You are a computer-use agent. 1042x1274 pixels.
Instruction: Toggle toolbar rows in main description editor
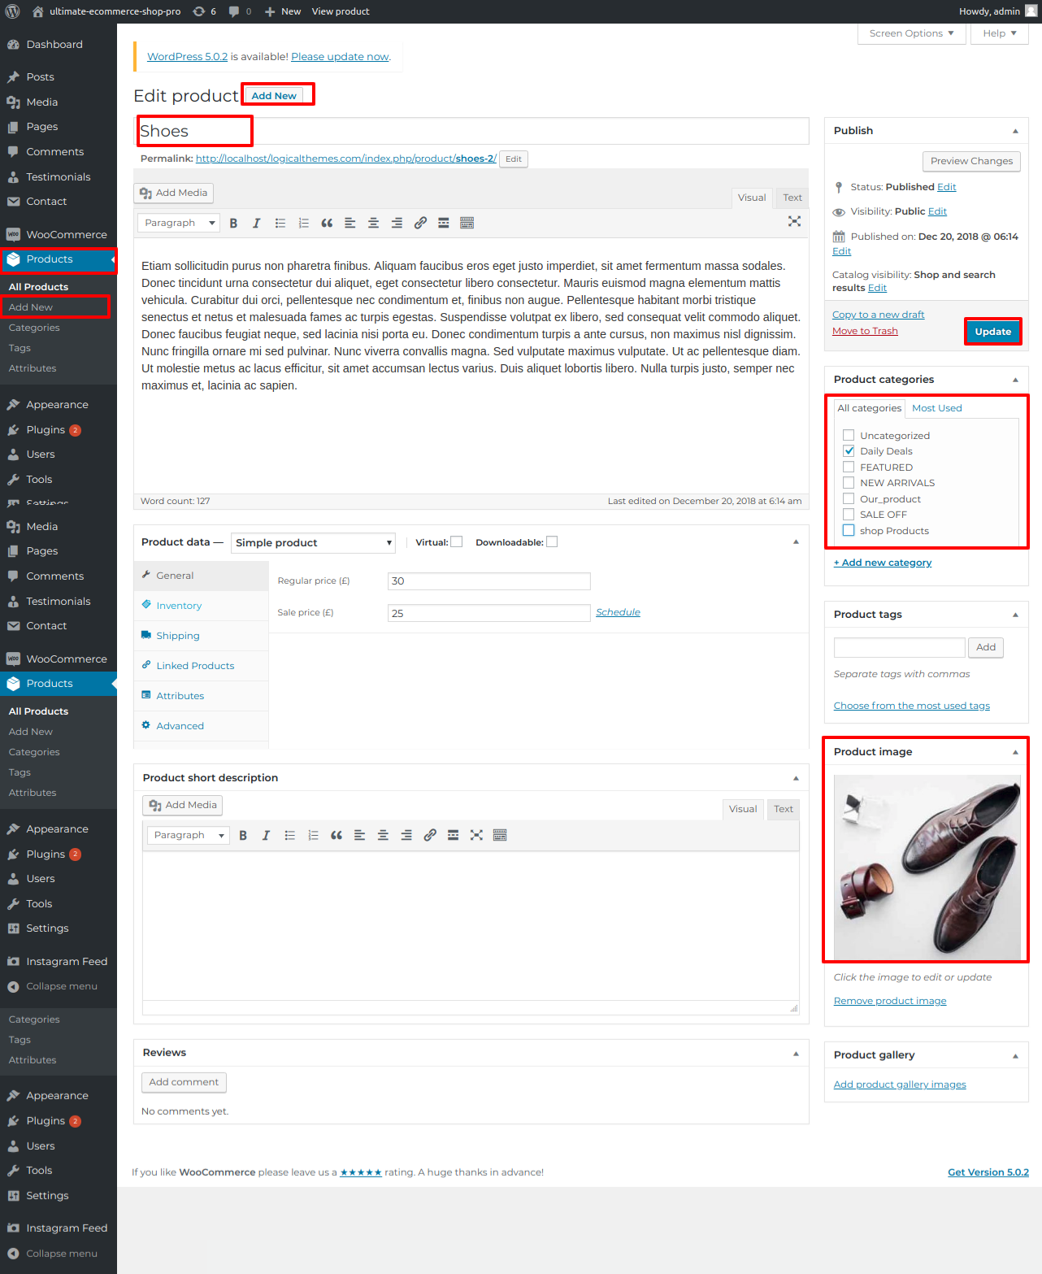click(x=467, y=223)
